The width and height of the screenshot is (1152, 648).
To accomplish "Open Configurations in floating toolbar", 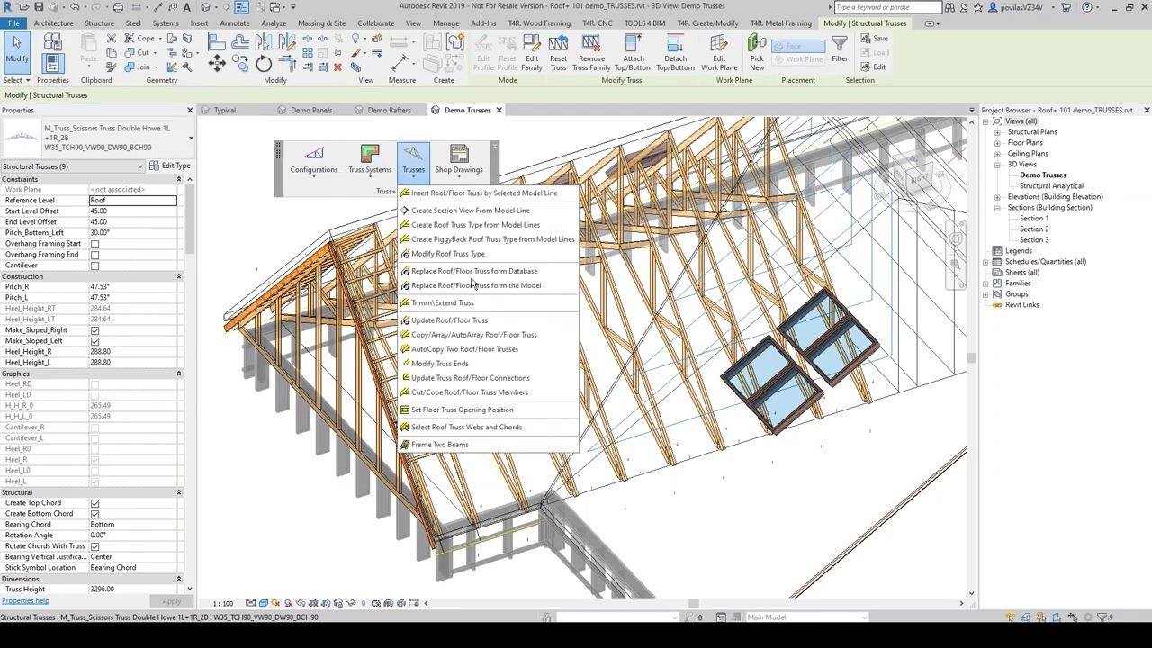I will (314, 160).
